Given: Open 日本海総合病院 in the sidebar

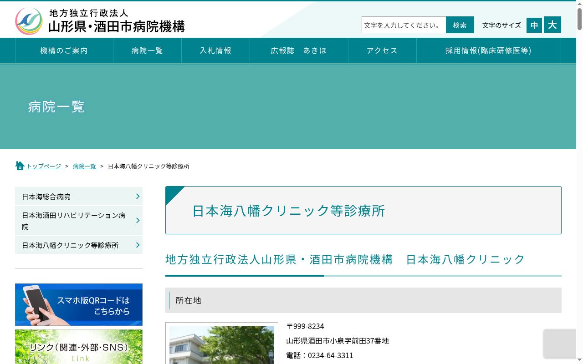Looking at the screenshot, I should point(79,197).
